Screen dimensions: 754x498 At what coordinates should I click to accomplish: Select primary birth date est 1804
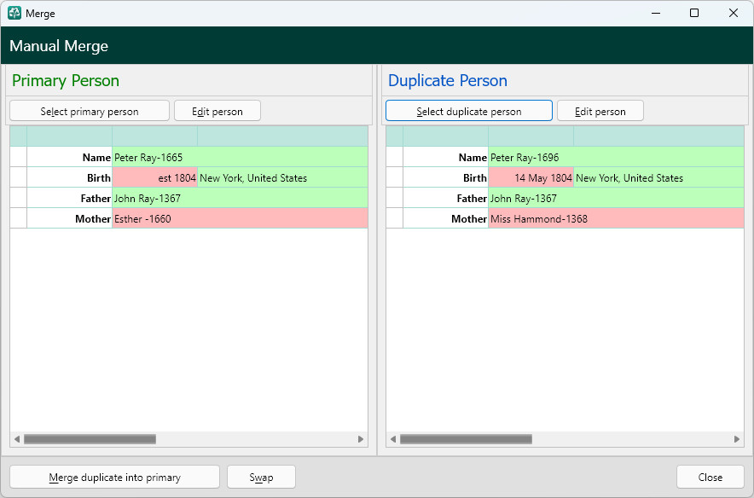coord(155,178)
